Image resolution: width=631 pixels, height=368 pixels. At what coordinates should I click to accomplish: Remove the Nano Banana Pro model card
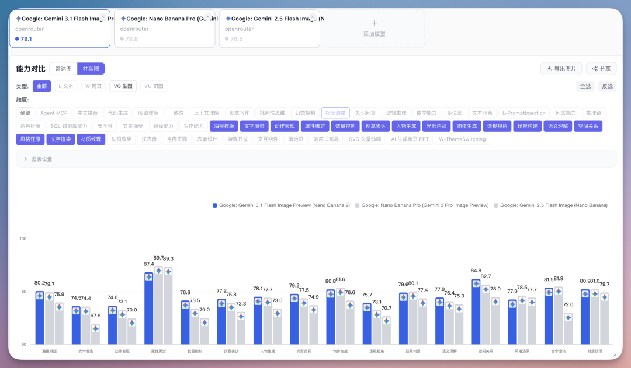coord(207,17)
